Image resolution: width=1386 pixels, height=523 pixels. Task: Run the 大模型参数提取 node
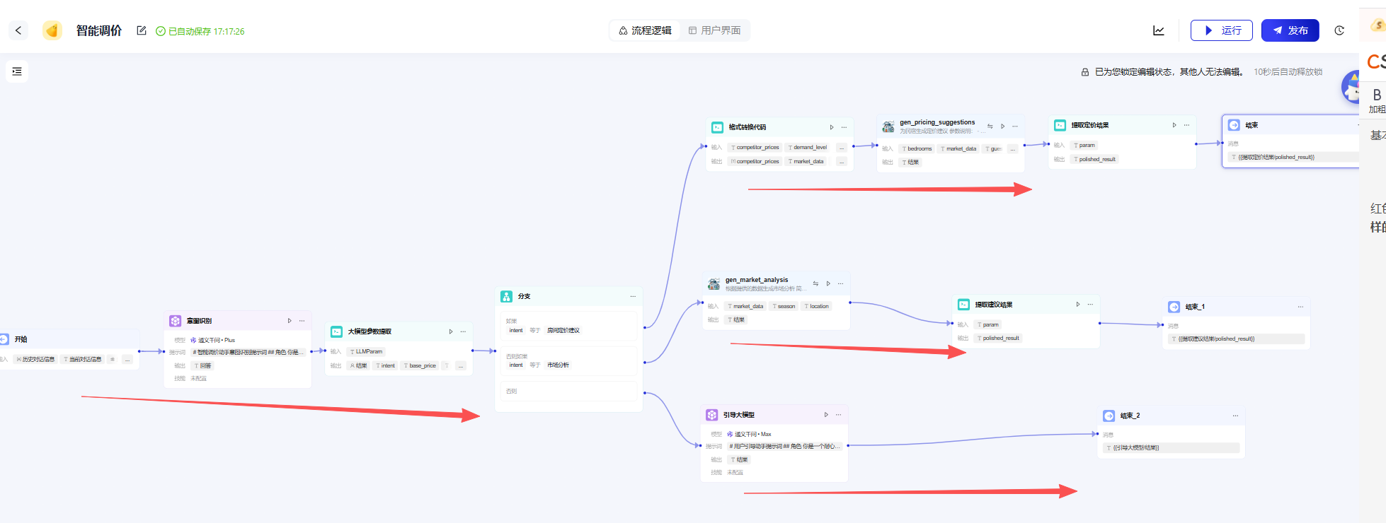coord(451,331)
